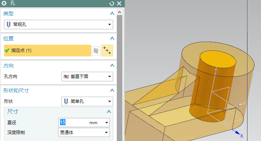Click the 直径 diameter value field
The width and height of the screenshot is (261, 141).
(x=73, y=123)
